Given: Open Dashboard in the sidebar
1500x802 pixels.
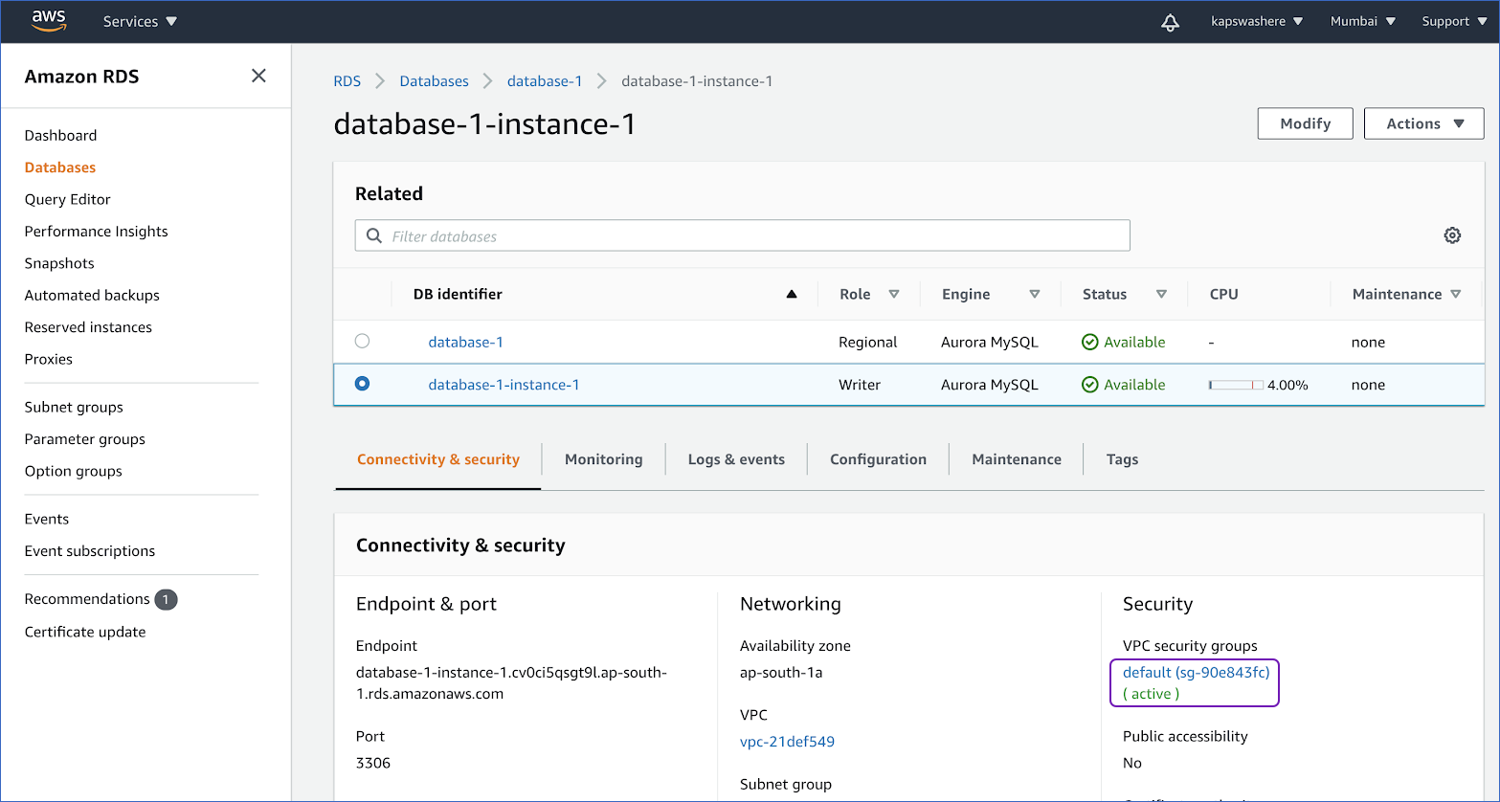Looking at the screenshot, I should coord(60,135).
